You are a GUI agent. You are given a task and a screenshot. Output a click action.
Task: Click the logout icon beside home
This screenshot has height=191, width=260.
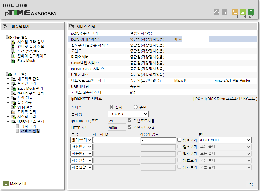[x=224, y=12]
